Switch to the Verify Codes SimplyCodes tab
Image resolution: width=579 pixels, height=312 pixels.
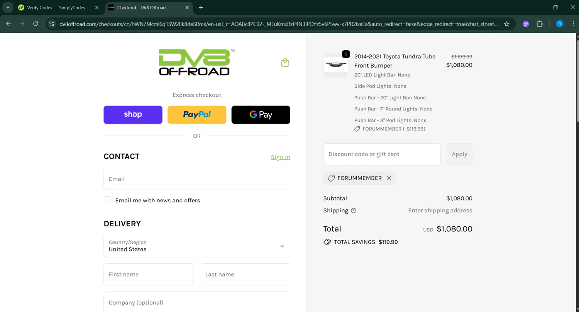pyautogui.click(x=56, y=7)
